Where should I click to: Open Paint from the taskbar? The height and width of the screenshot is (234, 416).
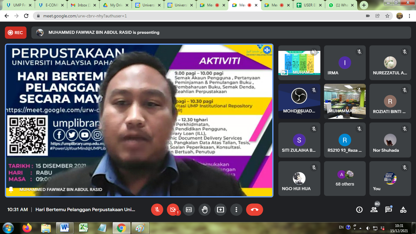[x=140, y=228]
